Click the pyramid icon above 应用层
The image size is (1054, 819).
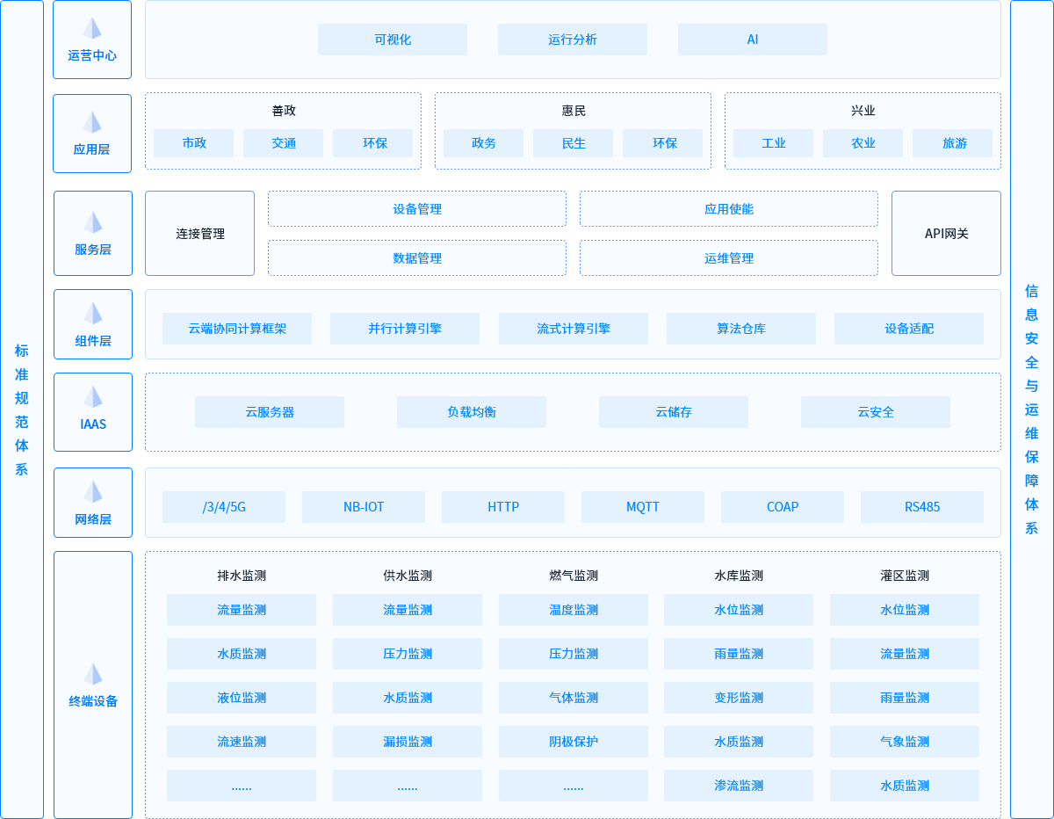click(x=92, y=122)
